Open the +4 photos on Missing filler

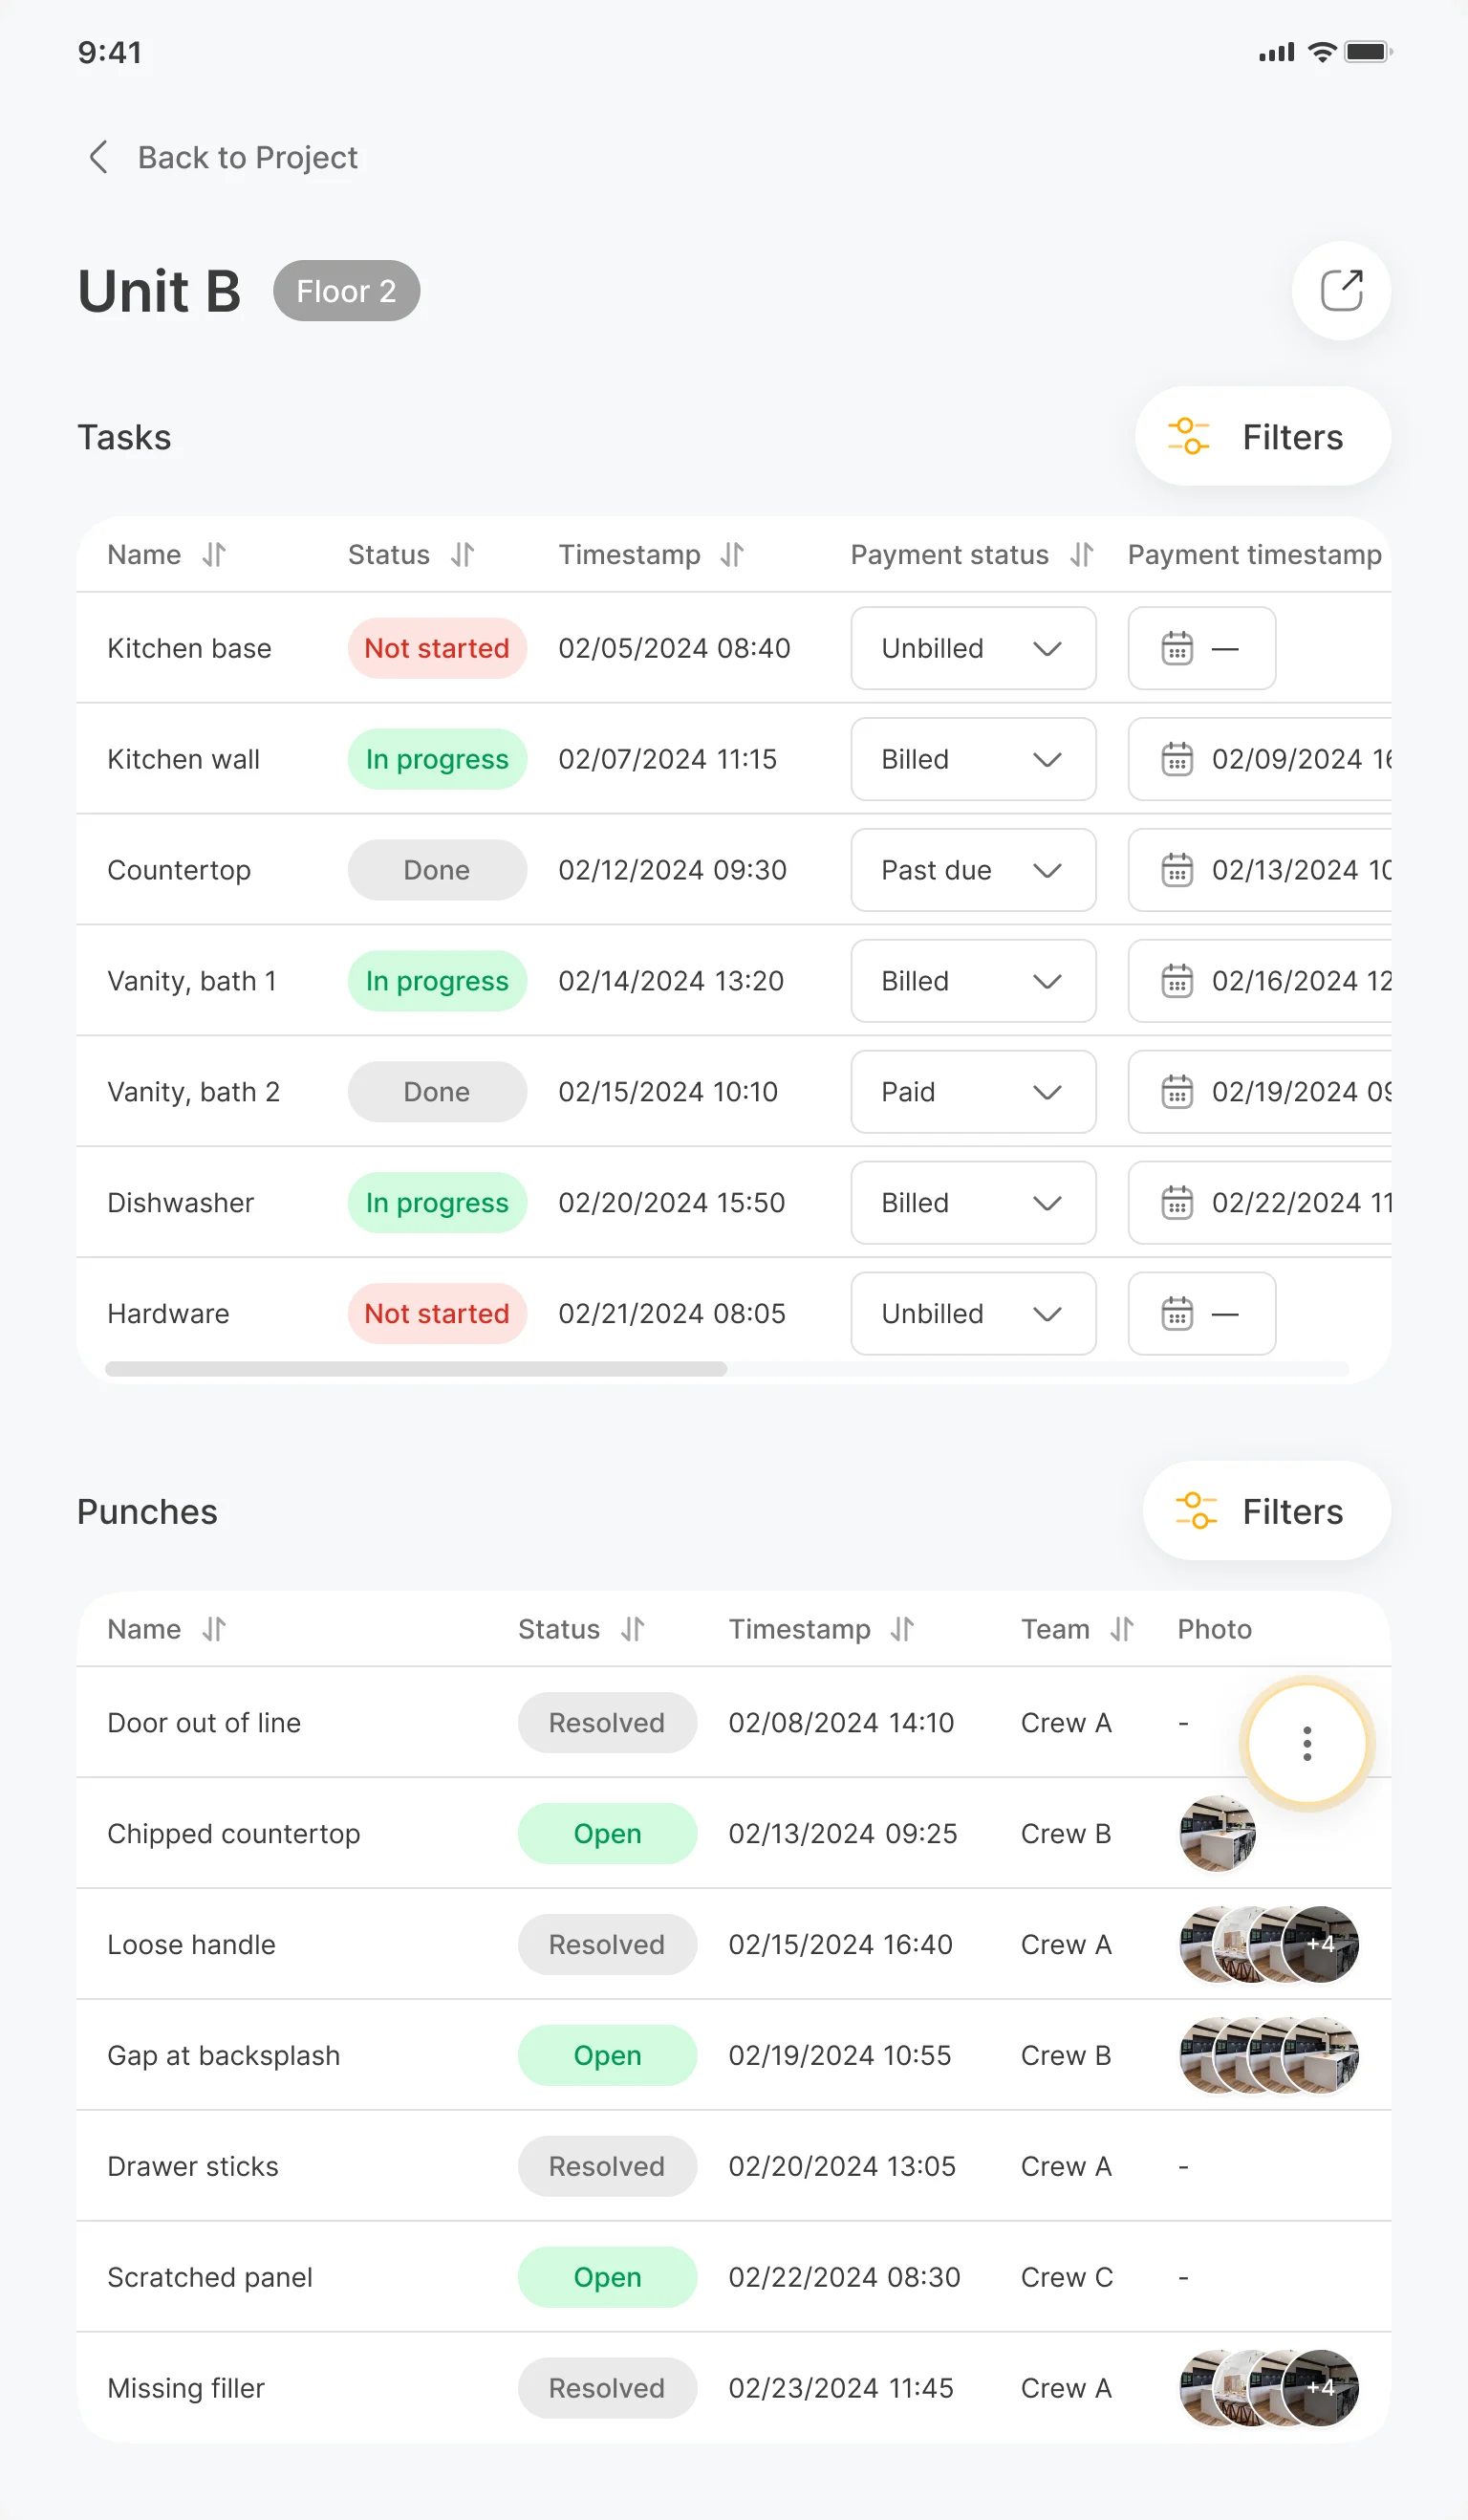1320,2388
